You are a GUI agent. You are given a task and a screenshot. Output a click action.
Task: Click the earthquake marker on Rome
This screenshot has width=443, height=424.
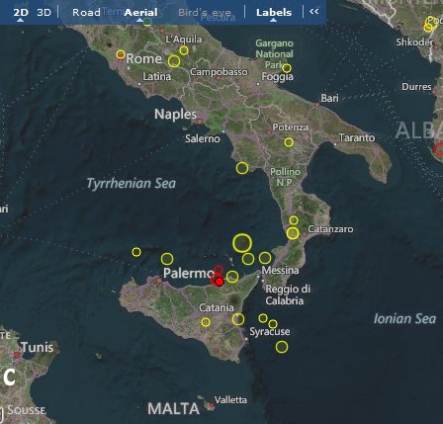point(121,54)
